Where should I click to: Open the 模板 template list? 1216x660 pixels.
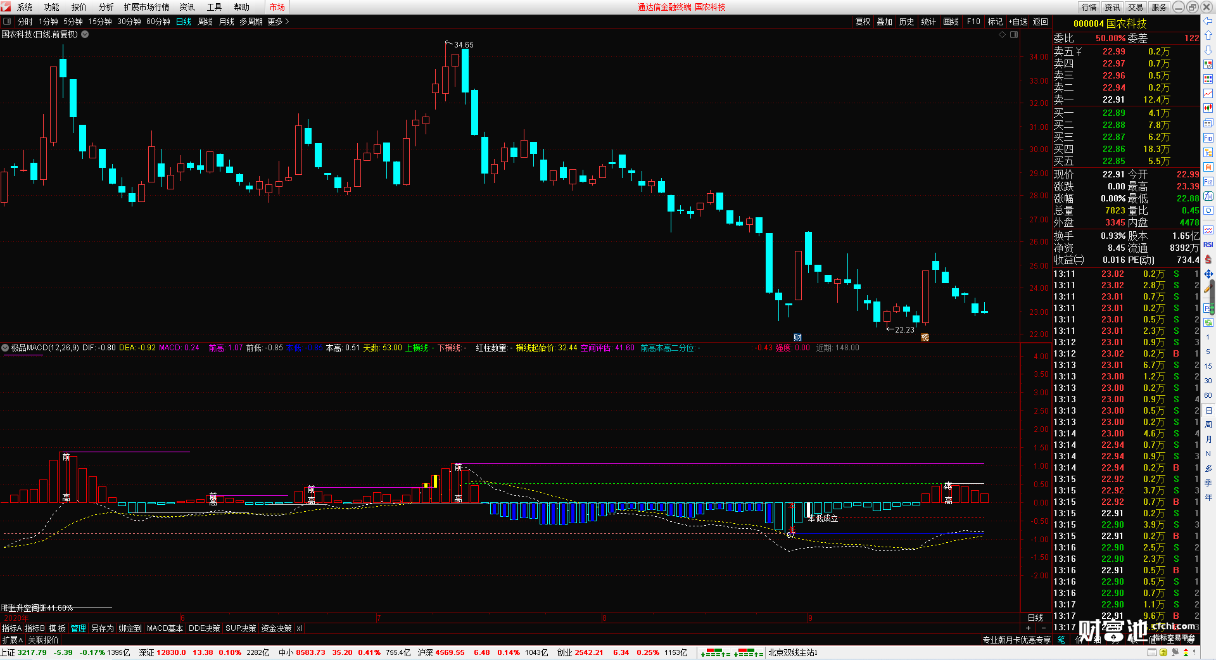pyautogui.click(x=58, y=628)
